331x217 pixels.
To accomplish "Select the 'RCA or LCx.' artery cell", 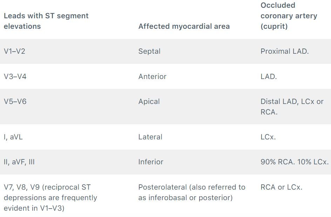I will [x=282, y=187].
